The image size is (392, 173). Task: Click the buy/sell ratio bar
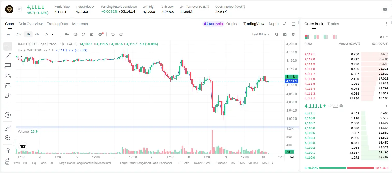pyautogui.click(x=346, y=168)
